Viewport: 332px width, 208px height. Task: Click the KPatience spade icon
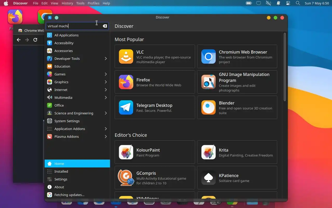pos(209,178)
